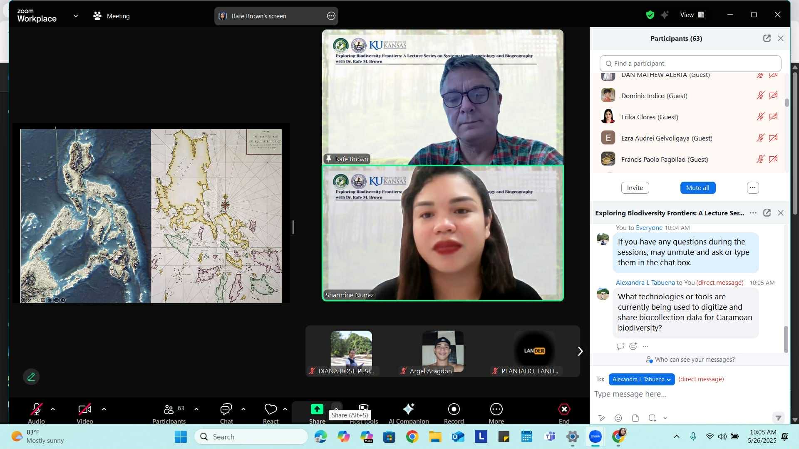Click the attach file icon in chat
This screenshot has width=799, height=449.
click(x=635, y=418)
